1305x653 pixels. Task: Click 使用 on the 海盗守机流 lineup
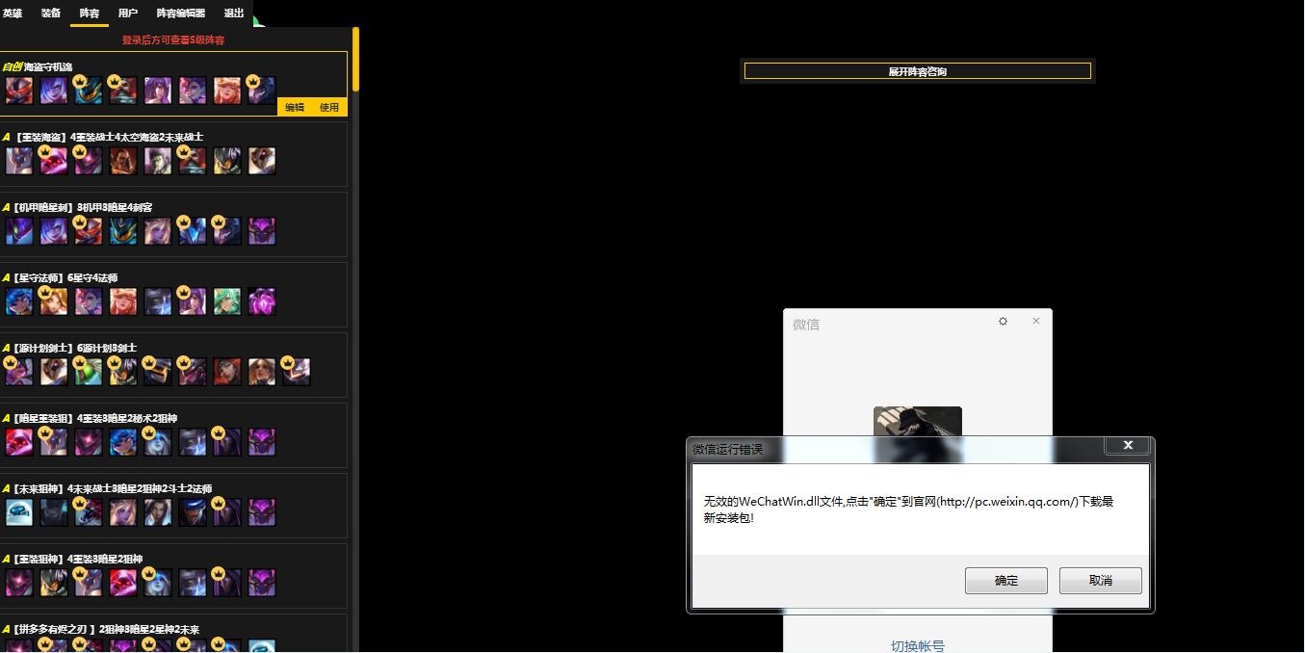point(329,107)
